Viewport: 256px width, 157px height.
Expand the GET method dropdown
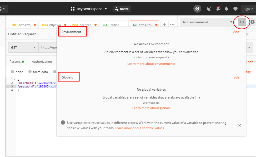coord(23,48)
